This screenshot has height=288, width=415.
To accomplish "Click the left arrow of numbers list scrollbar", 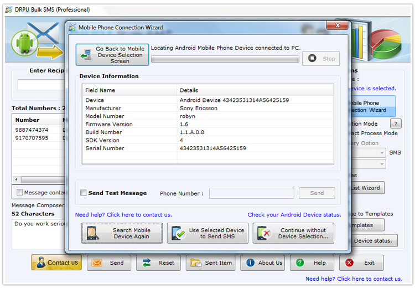I will point(17,179).
